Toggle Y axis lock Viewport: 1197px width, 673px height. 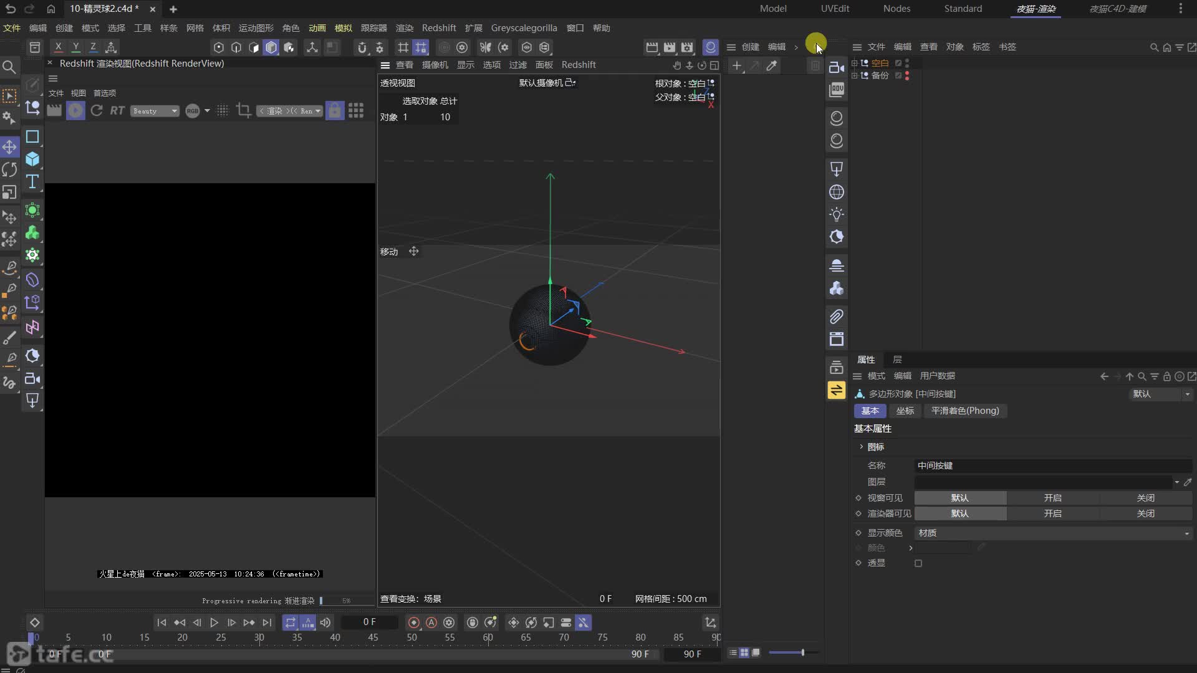[x=75, y=47]
